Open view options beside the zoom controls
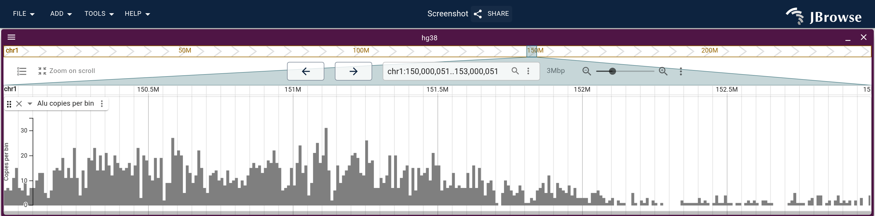This screenshot has height=216, width=875. pos(681,72)
